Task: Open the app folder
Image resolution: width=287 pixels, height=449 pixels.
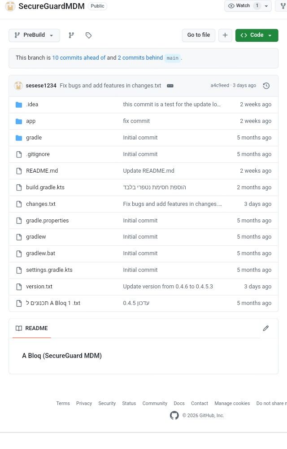Action: (30, 121)
